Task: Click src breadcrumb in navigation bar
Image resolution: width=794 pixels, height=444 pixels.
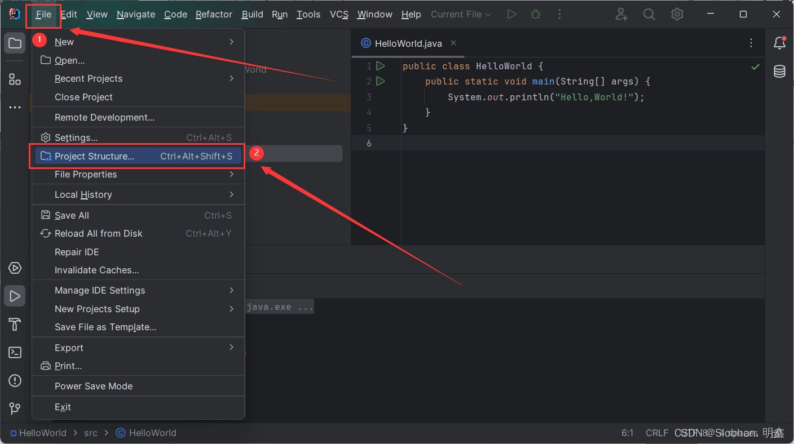Action: [91, 433]
